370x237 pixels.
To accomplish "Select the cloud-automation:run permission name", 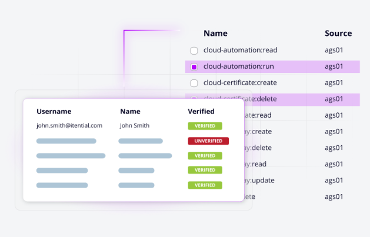I will (239, 66).
